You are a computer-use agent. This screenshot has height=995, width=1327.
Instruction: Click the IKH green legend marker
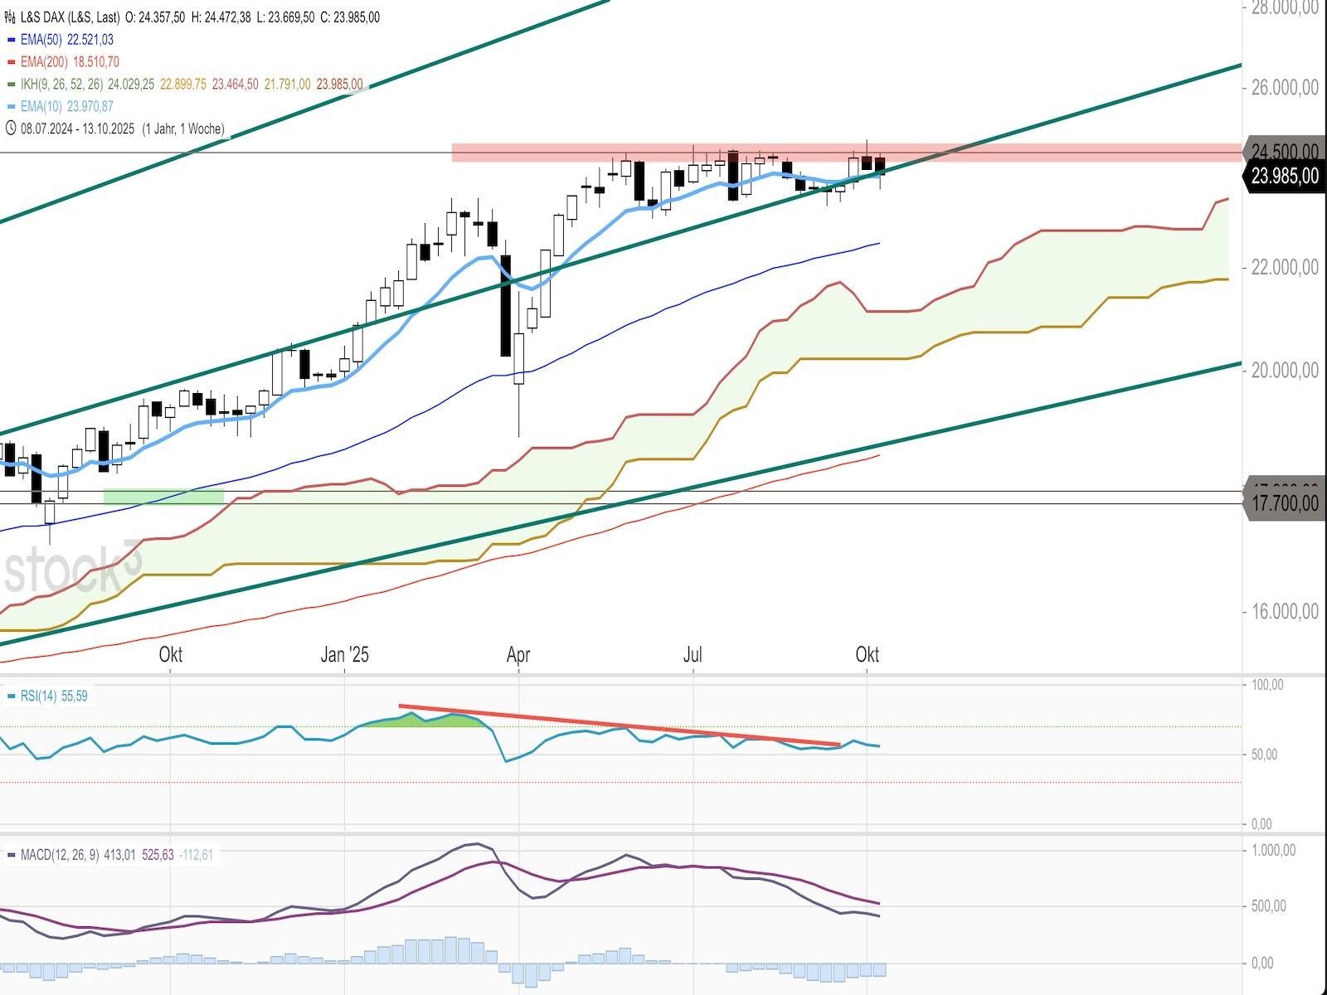coord(11,85)
